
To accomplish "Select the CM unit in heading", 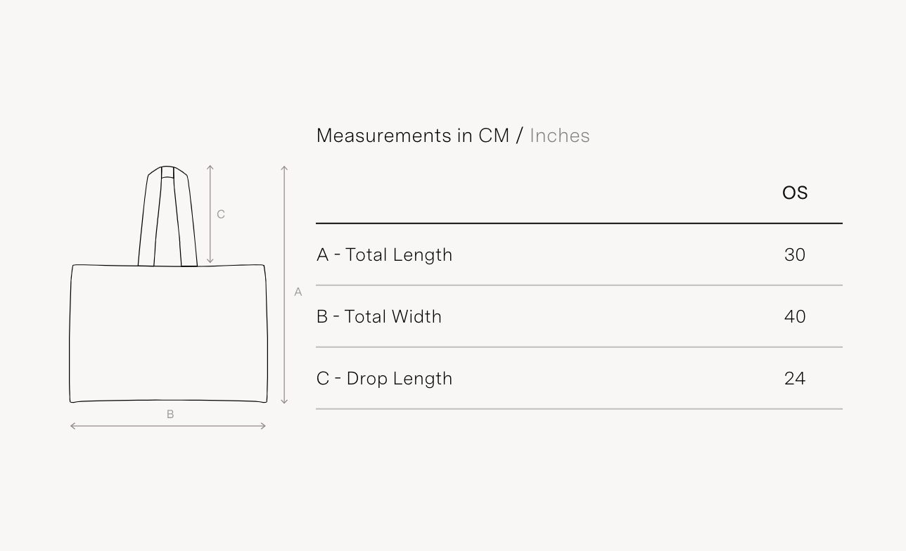I will (x=494, y=136).
